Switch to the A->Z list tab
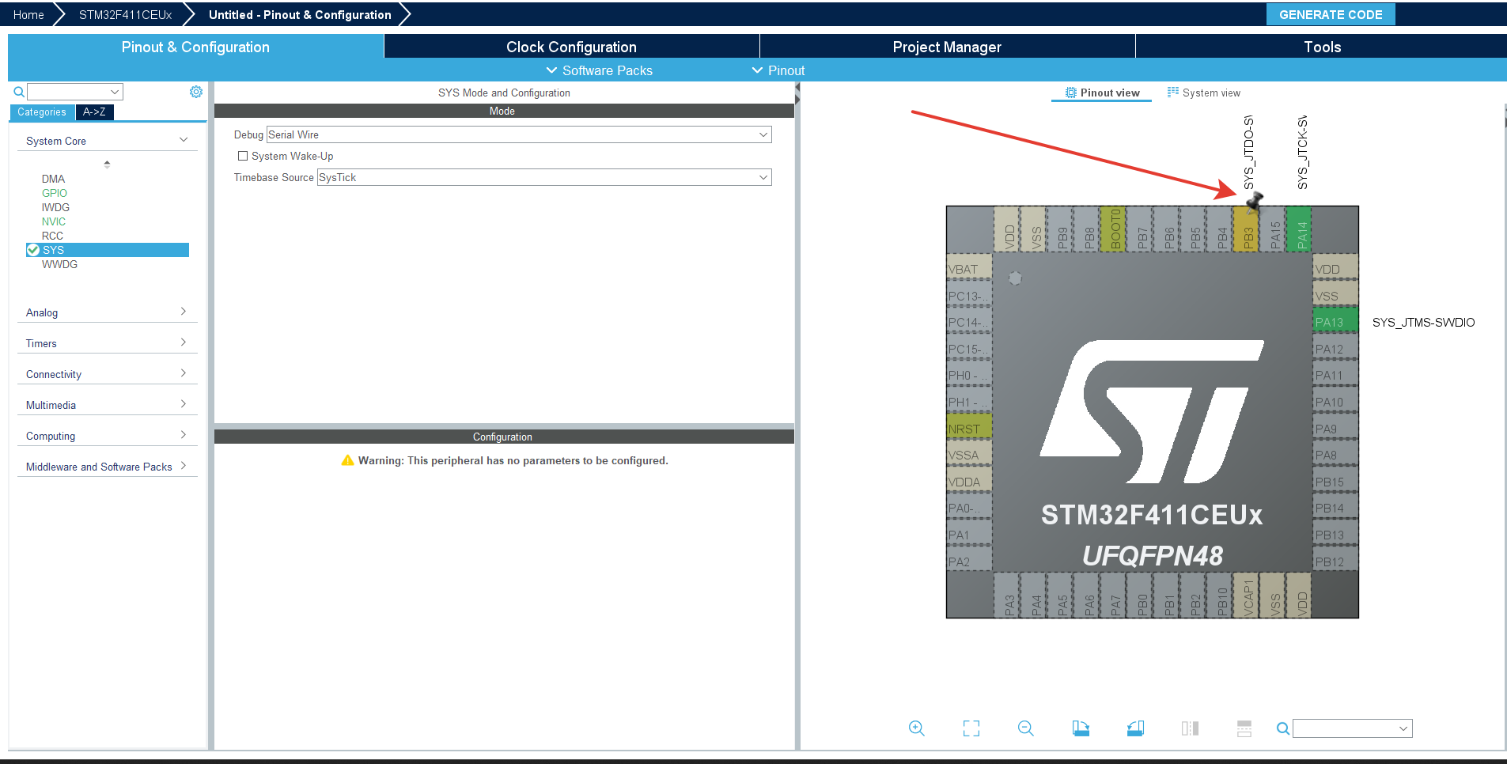This screenshot has width=1507, height=764. pyautogui.click(x=94, y=112)
